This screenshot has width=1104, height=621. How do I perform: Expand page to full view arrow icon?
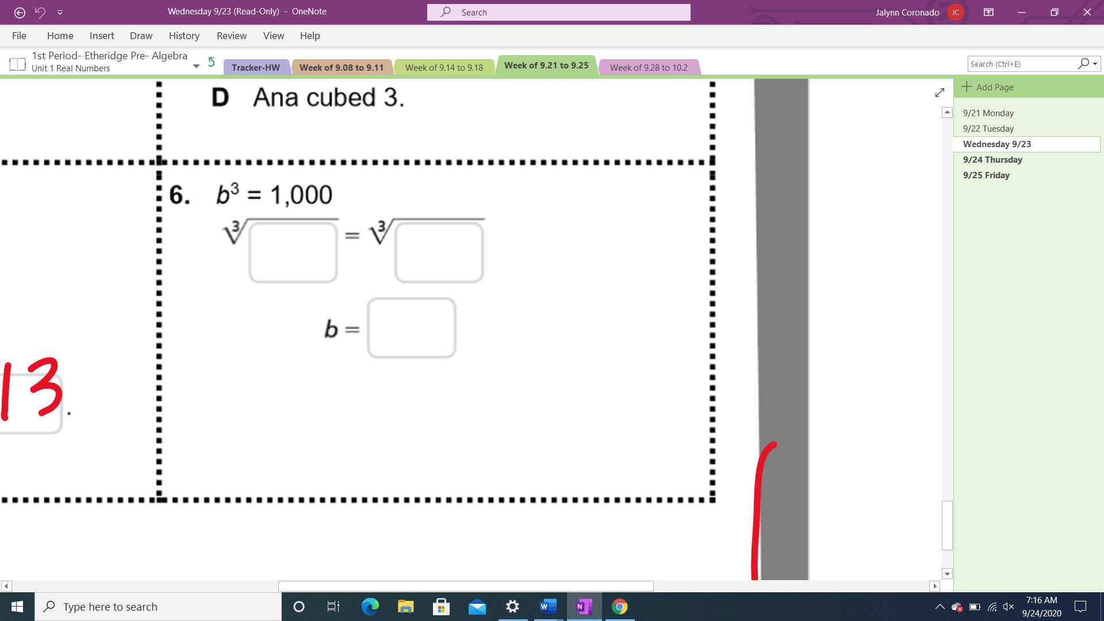tap(940, 93)
